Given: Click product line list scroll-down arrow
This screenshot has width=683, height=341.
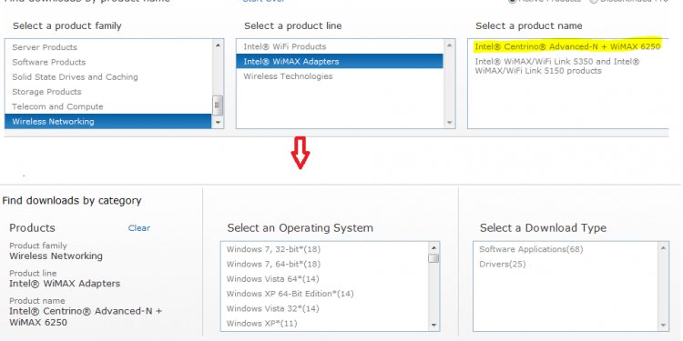Looking at the screenshot, I should point(450,123).
